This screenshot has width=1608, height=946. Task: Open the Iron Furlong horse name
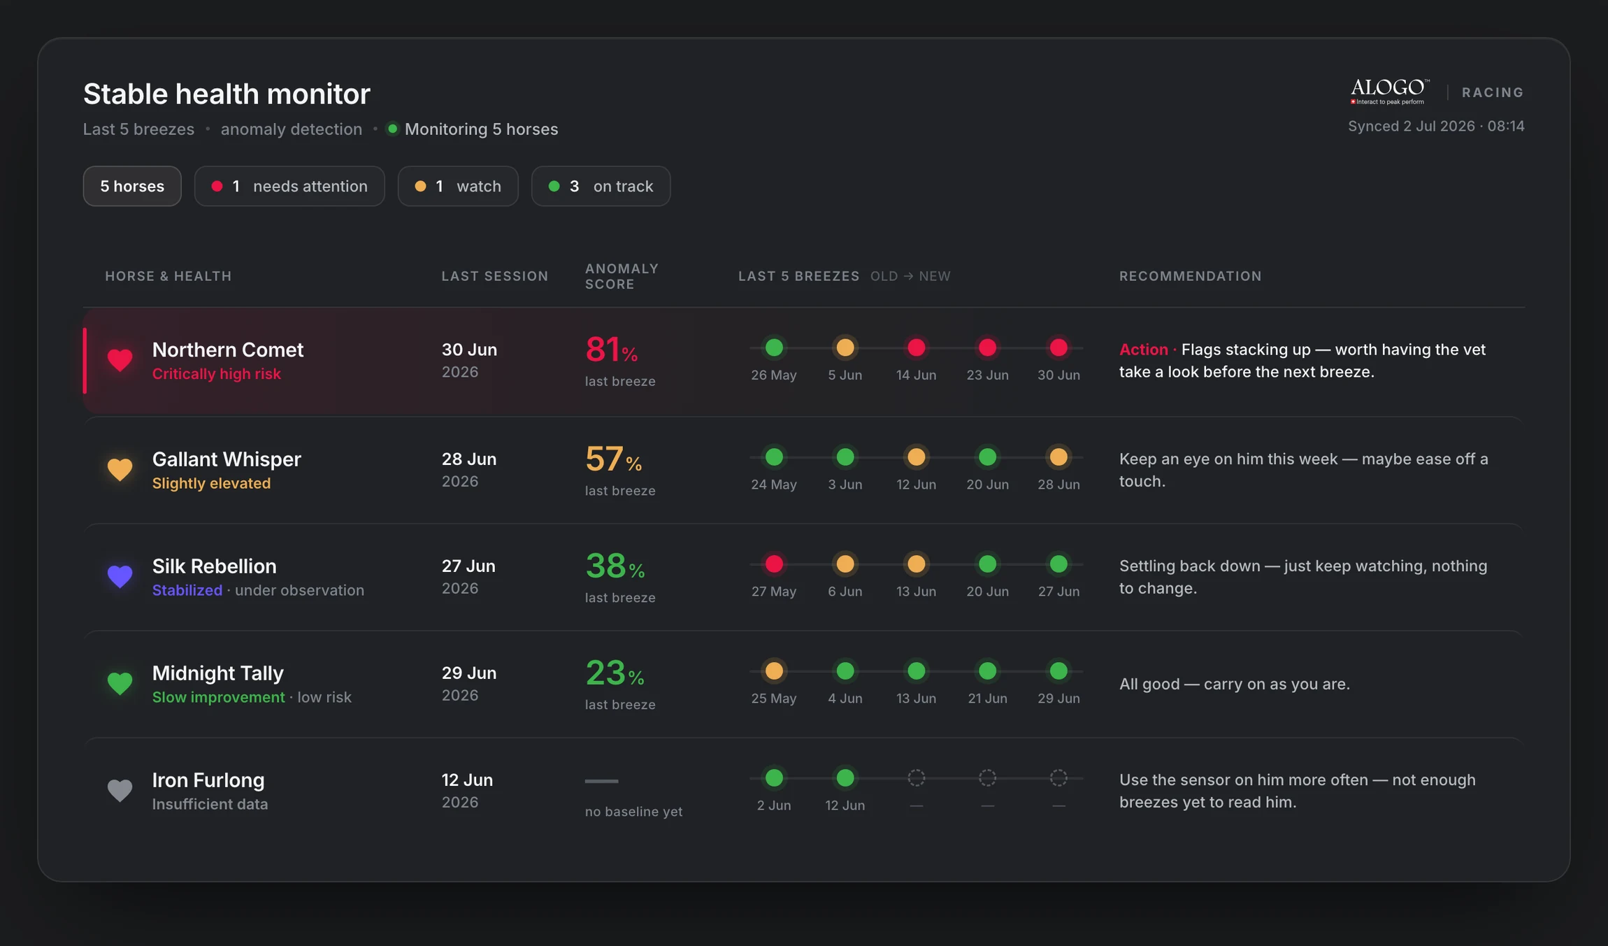click(x=208, y=780)
